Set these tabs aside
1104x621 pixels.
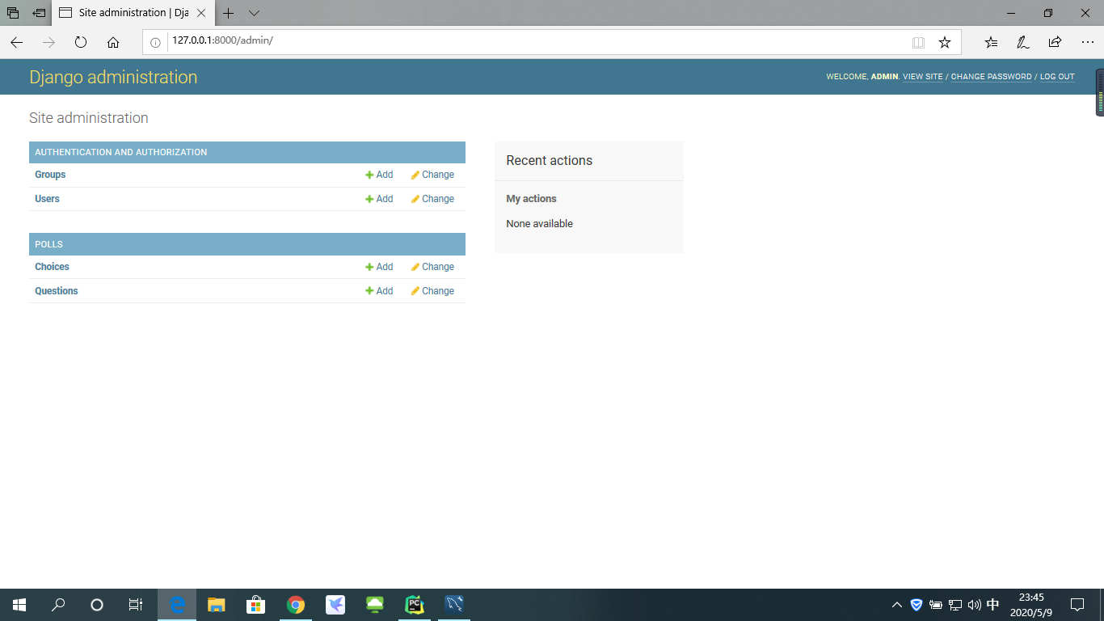pos(39,13)
